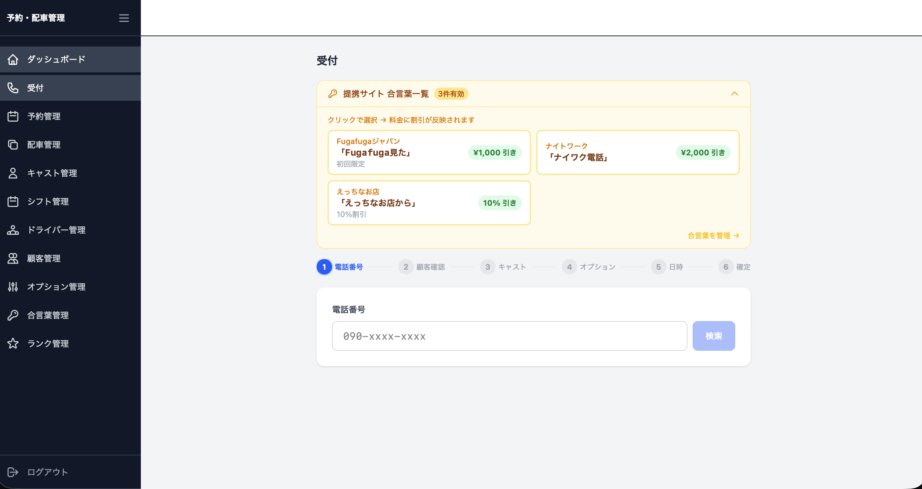The height and width of the screenshot is (489, 922).
Task: Click the sliders icon beside オプション管理
Action: pyautogui.click(x=13, y=287)
